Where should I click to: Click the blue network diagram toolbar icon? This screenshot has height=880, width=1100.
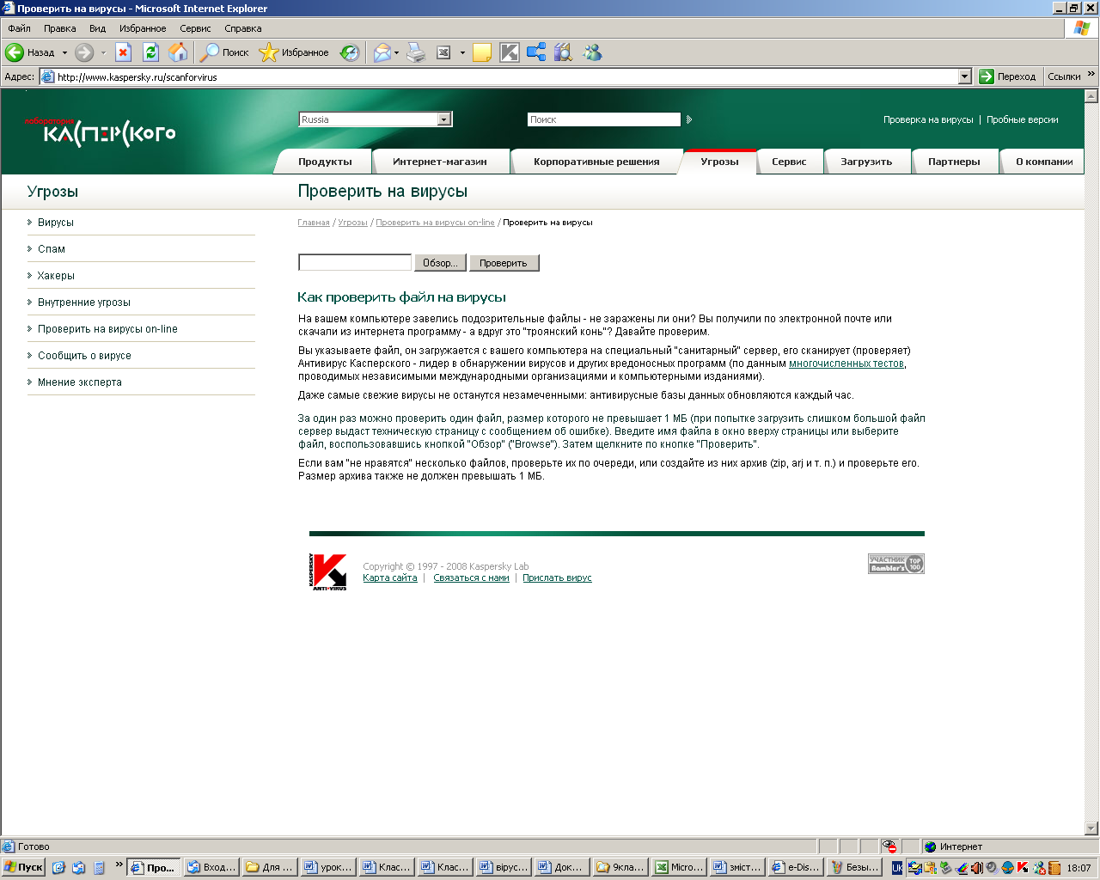coord(536,52)
